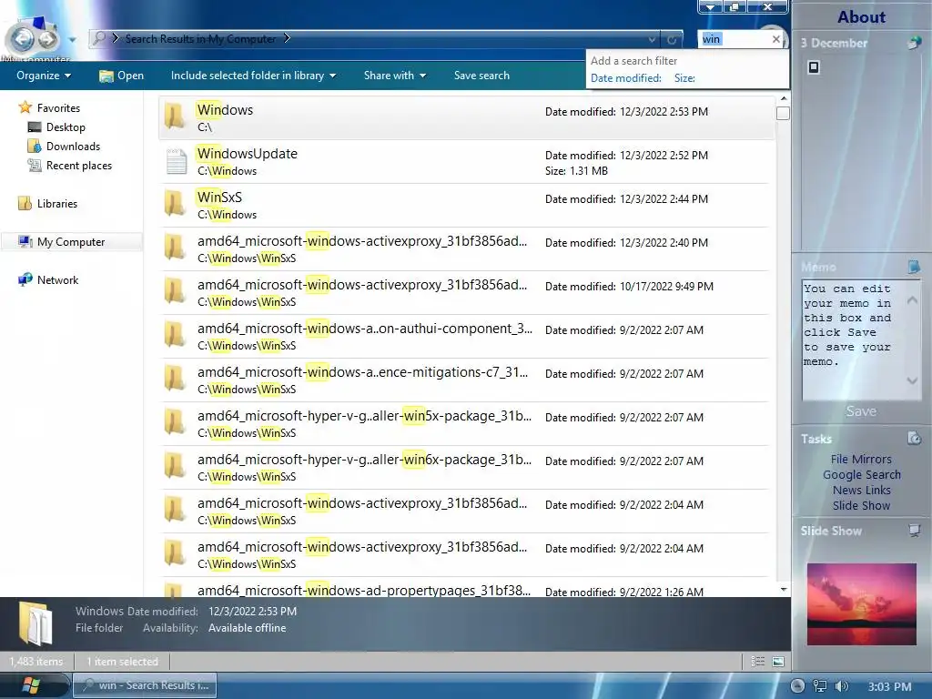Open the Windows Start button
Image resolution: width=932 pixels, height=699 pixels.
(x=31, y=686)
